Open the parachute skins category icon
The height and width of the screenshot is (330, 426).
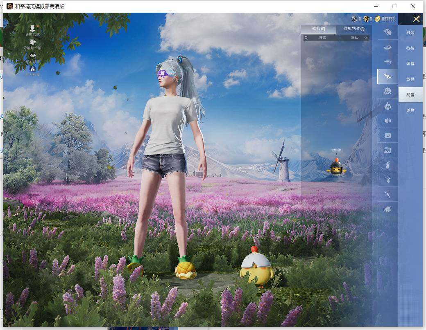[387, 33]
